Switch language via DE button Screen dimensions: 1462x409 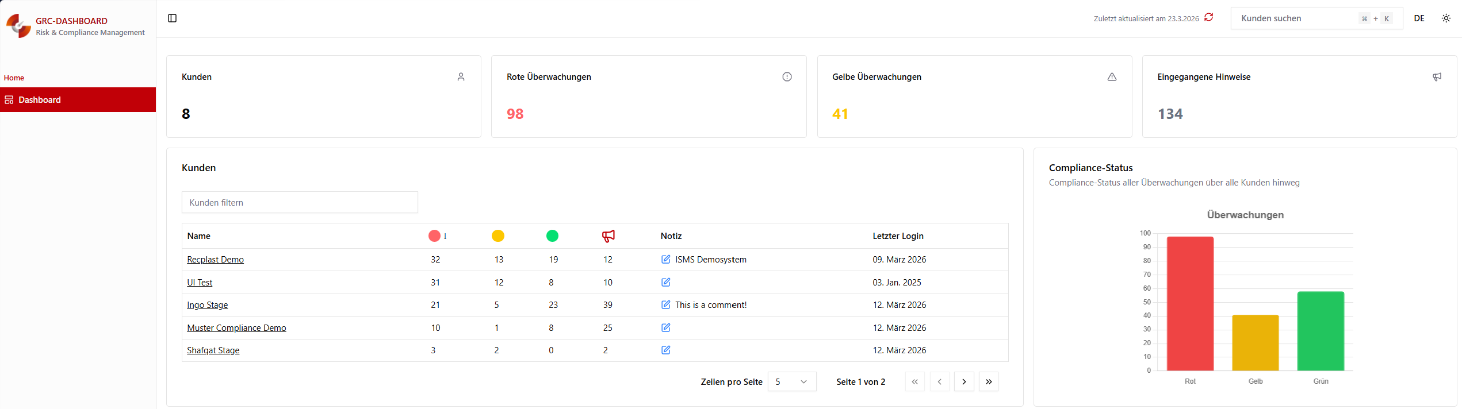[1419, 18]
